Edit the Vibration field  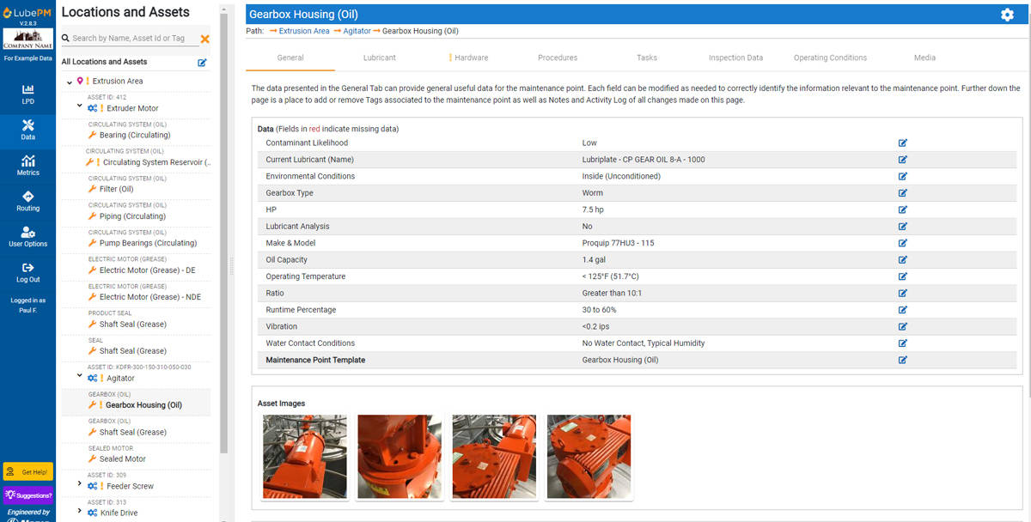coord(903,326)
